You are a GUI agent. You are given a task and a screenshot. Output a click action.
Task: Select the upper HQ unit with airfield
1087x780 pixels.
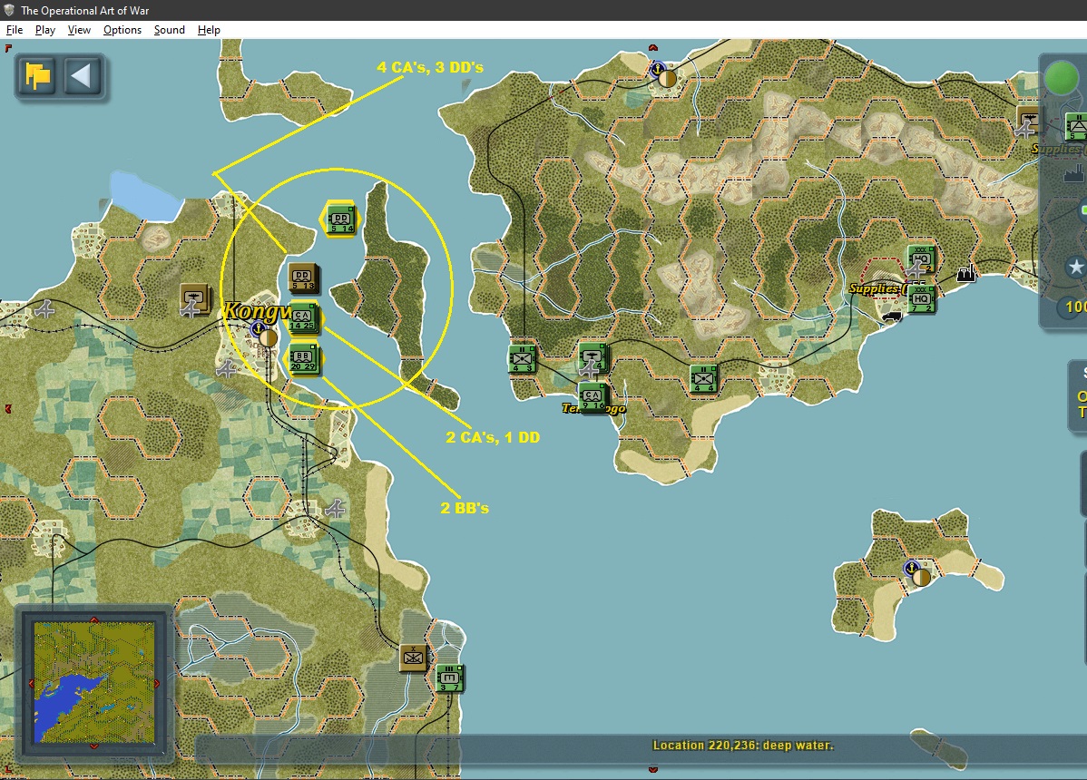tap(921, 259)
